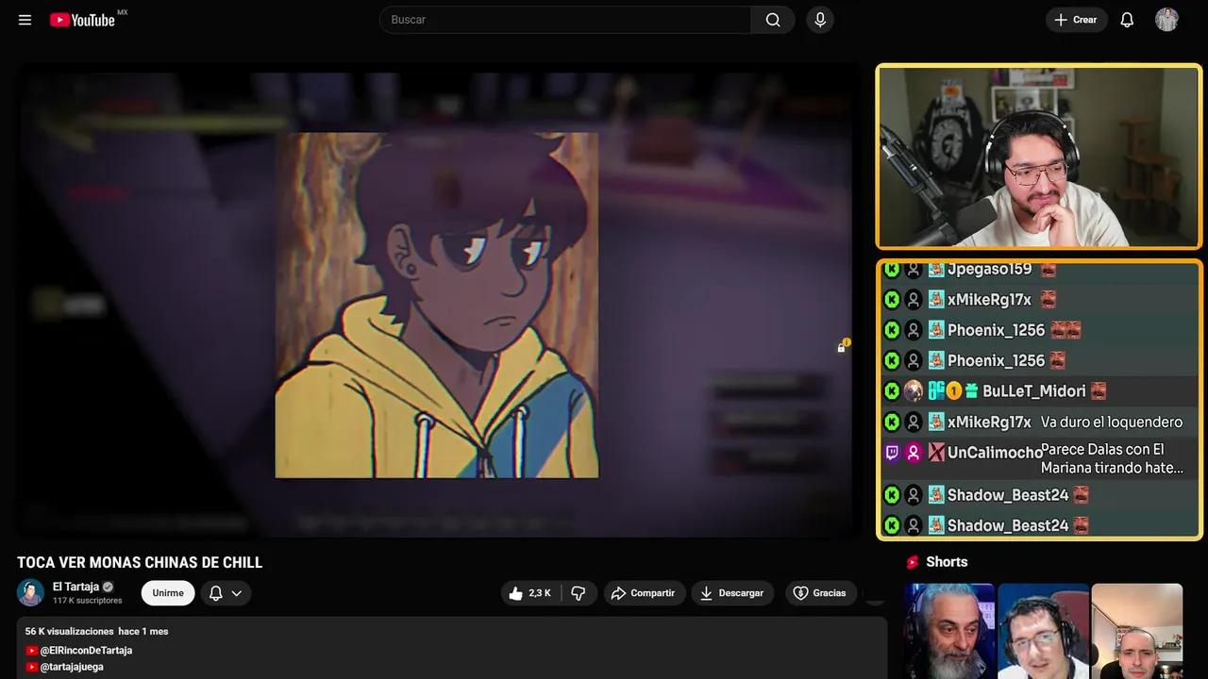Open the rightmost Shorts thumbnail

1136,631
